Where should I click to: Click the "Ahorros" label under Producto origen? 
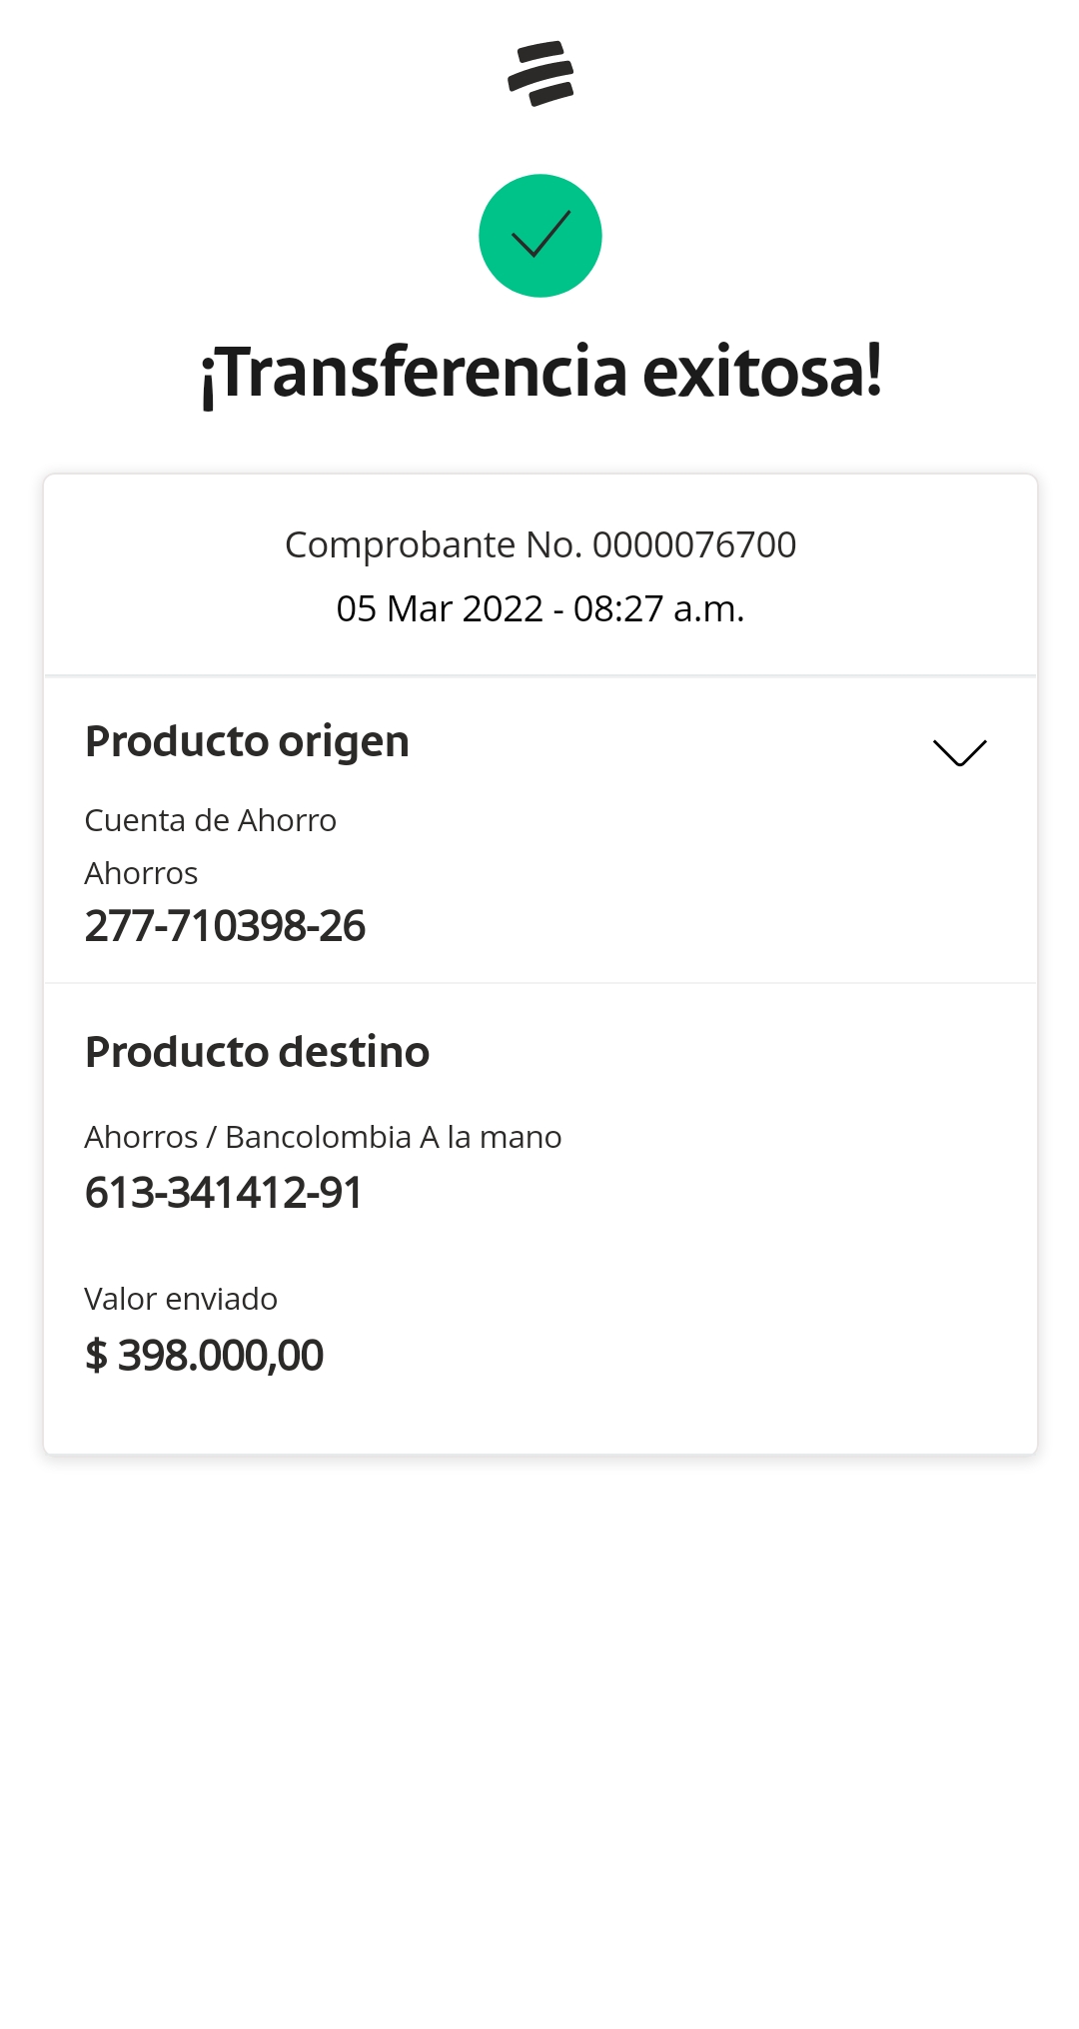[x=141, y=873]
